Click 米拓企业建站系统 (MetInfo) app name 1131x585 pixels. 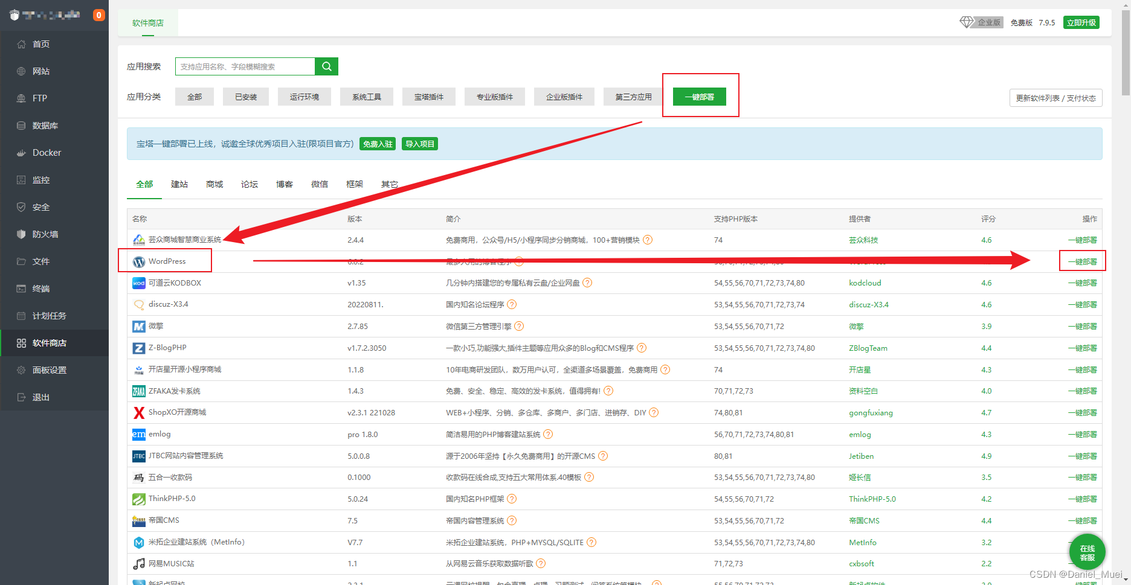196,542
